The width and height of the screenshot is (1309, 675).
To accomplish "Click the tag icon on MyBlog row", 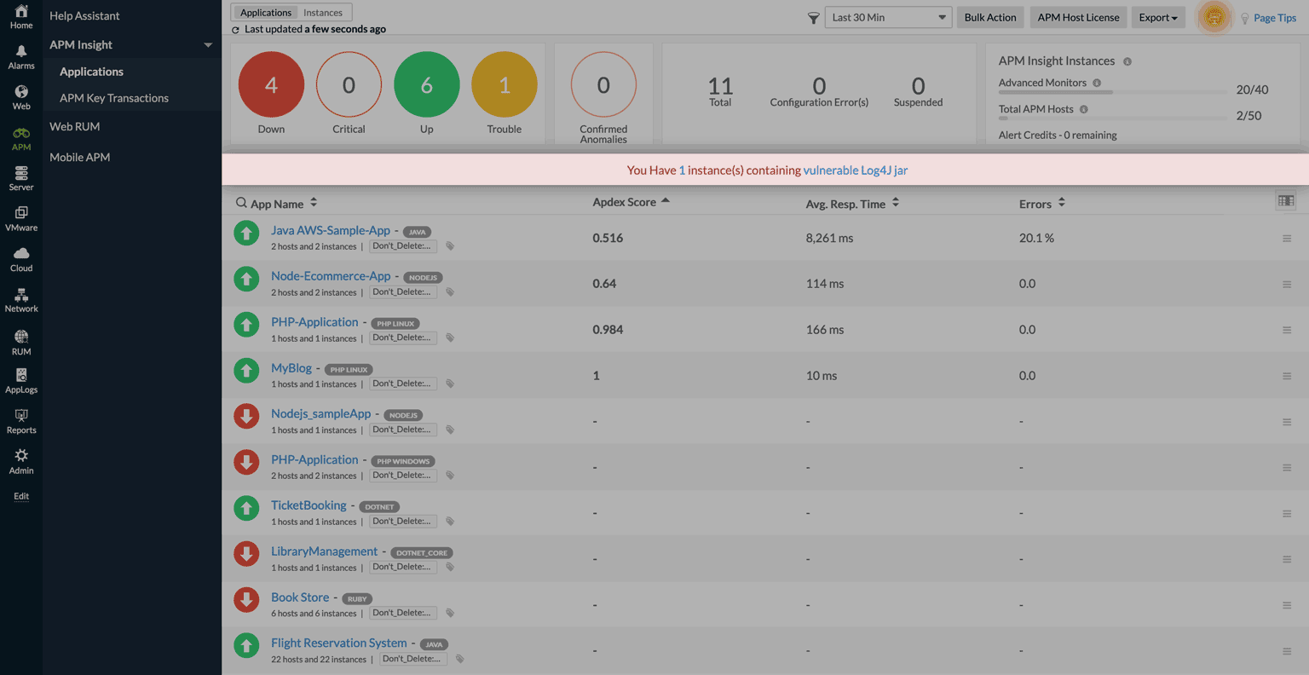I will coord(450,384).
